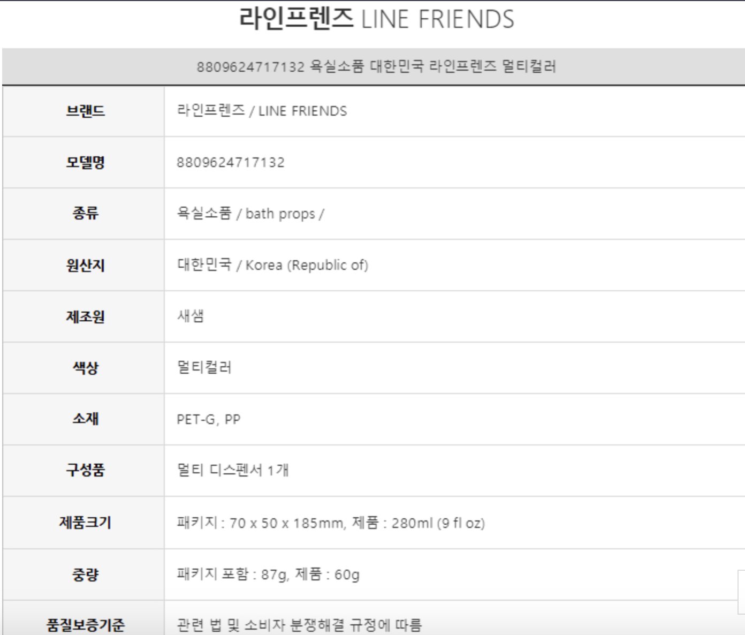Image resolution: width=745 pixels, height=635 pixels.
Task: Click the 모델명 row label
Action: tap(85, 162)
